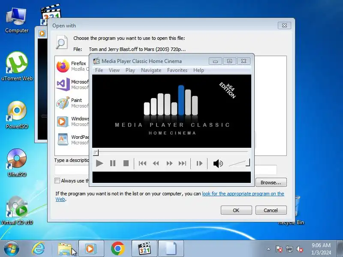Open the Favorites menu in Media Player Classic
The height and width of the screenshot is (257, 343).
[x=177, y=70]
